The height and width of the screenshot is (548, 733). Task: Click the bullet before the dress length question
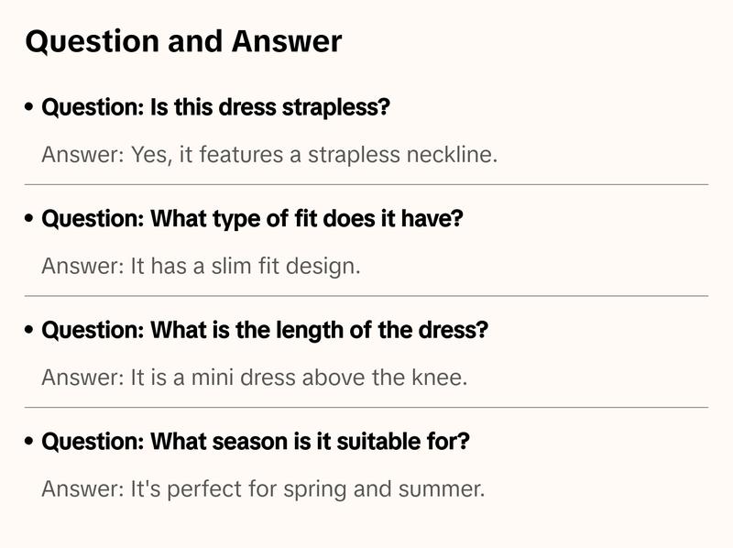pos(30,330)
